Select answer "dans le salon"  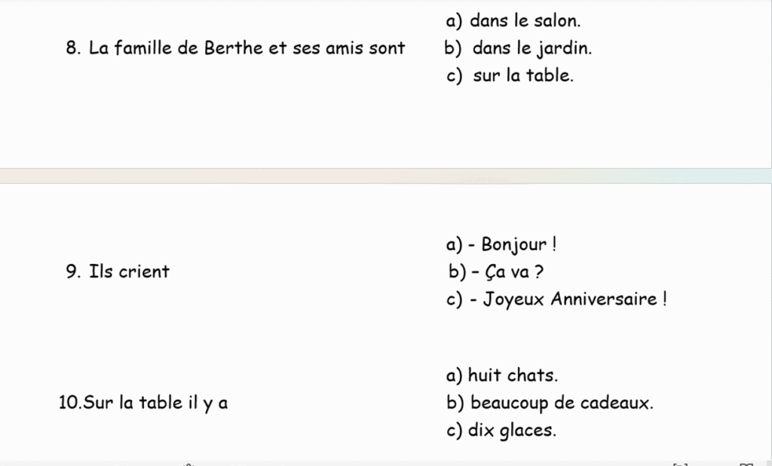tap(525, 22)
